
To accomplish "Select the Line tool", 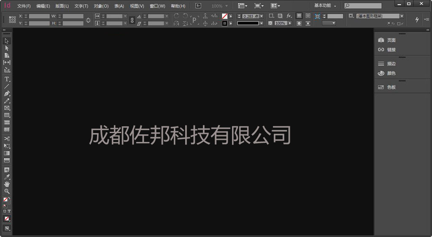I will point(7,86).
